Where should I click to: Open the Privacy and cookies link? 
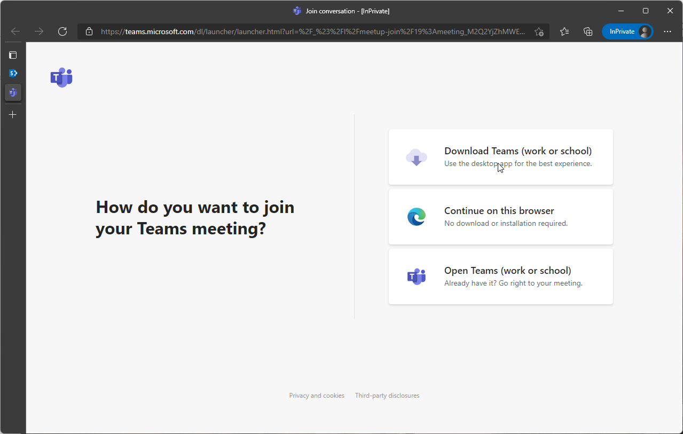pos(317,396)
